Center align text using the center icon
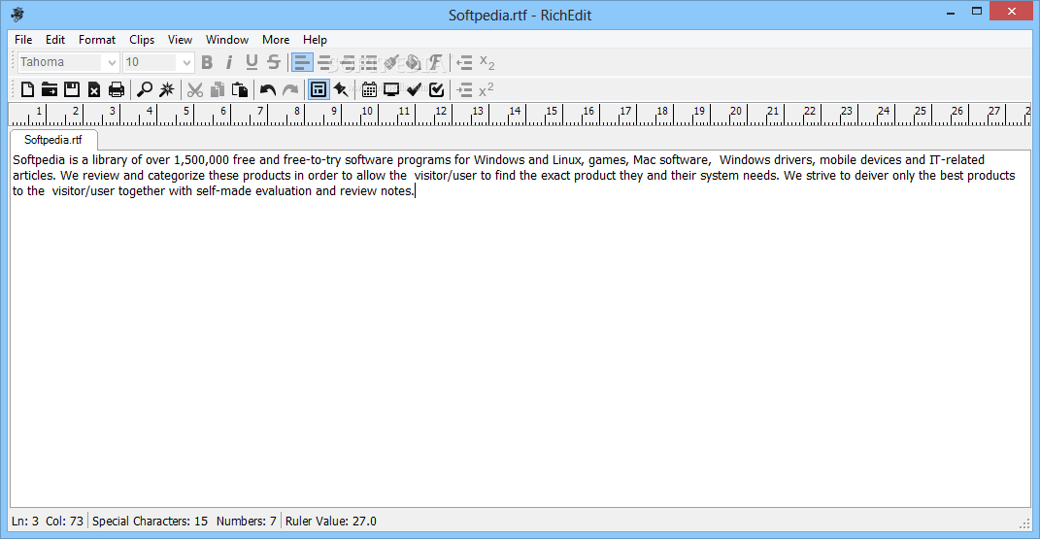 [x=324, y=62]
